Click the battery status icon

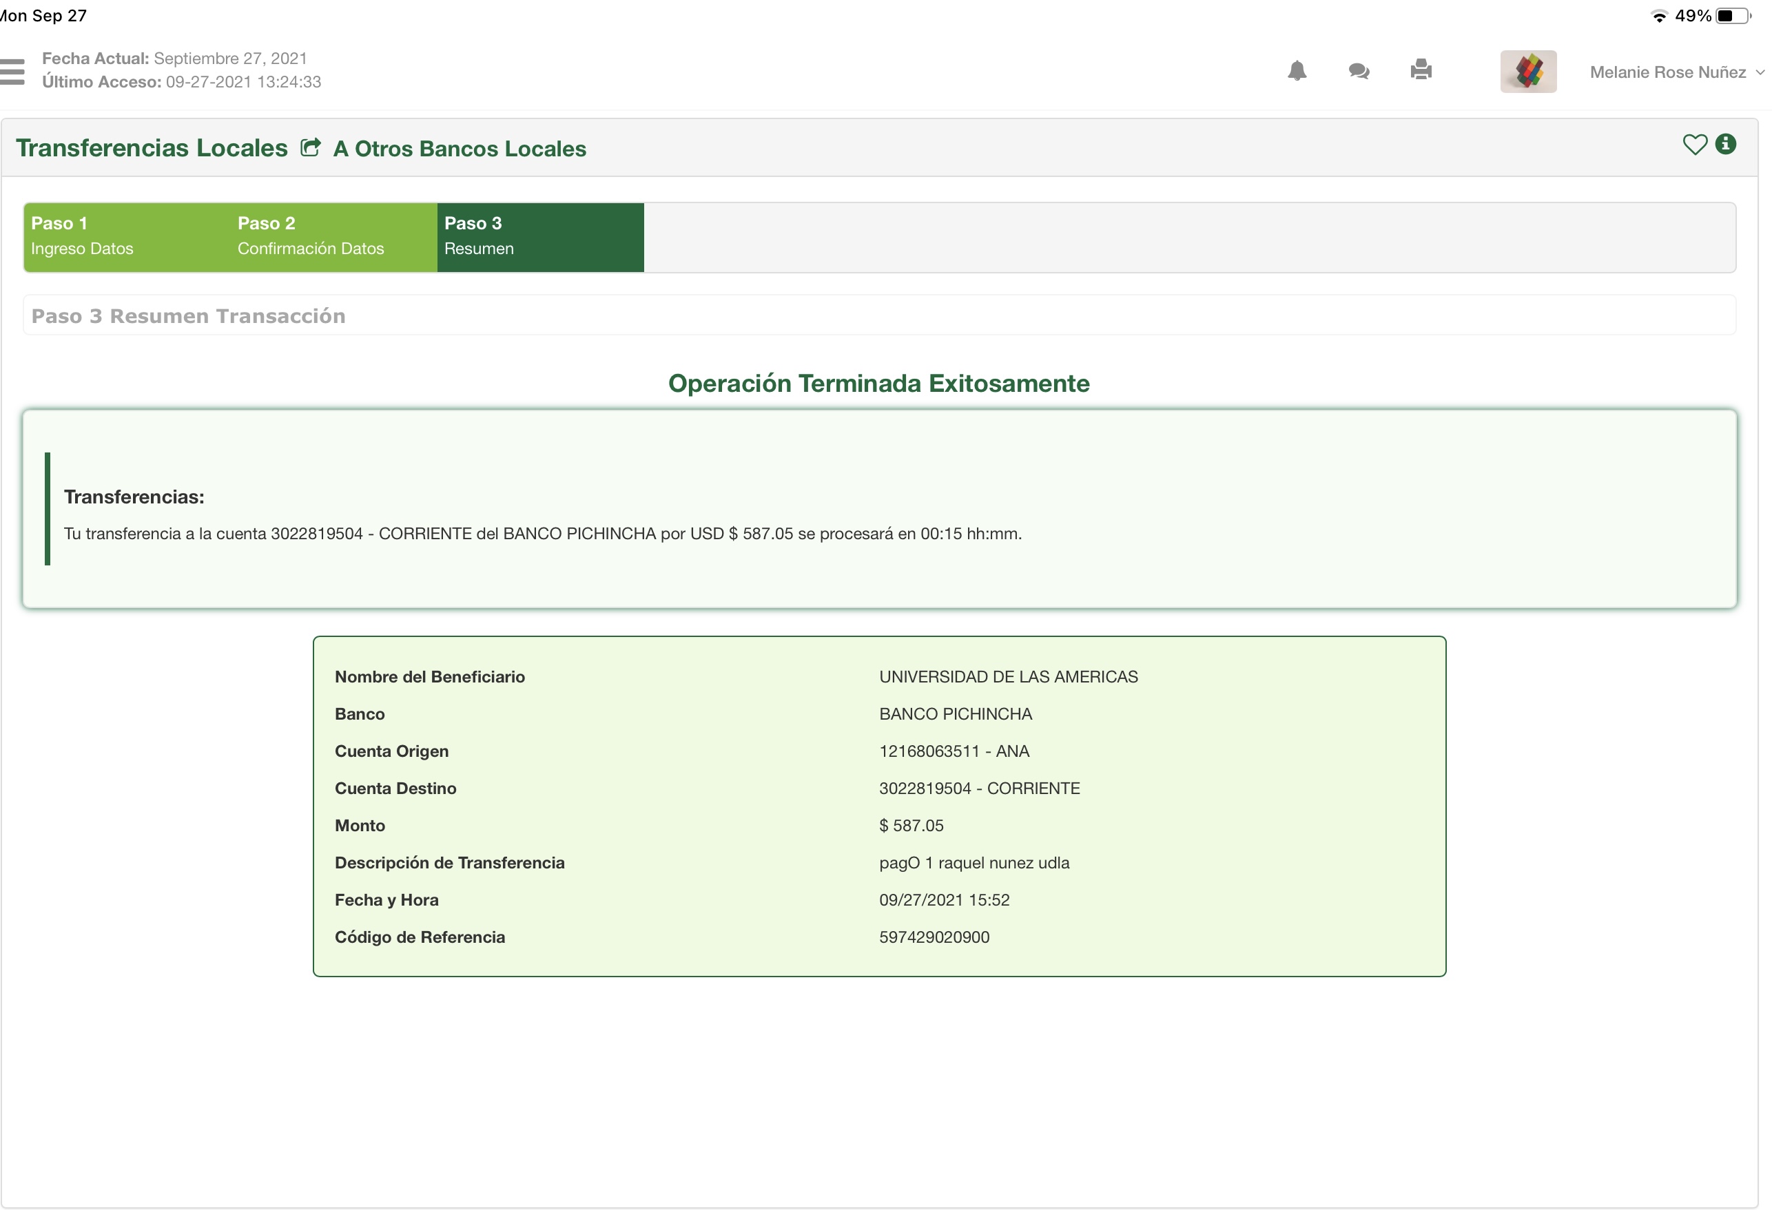pyautogui.click(x=1732, y=16)
